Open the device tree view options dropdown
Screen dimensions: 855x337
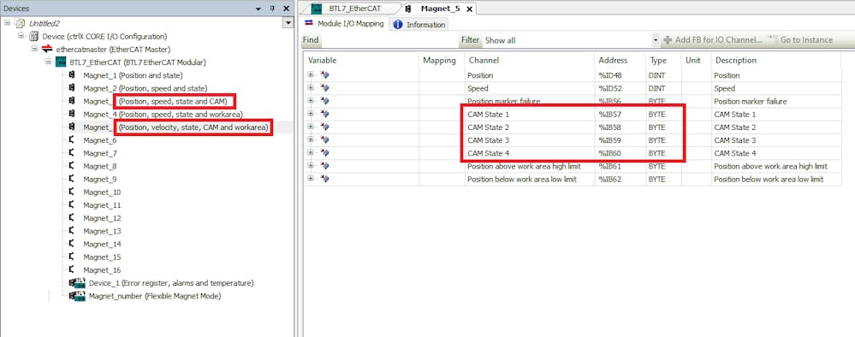click(288, 23)
